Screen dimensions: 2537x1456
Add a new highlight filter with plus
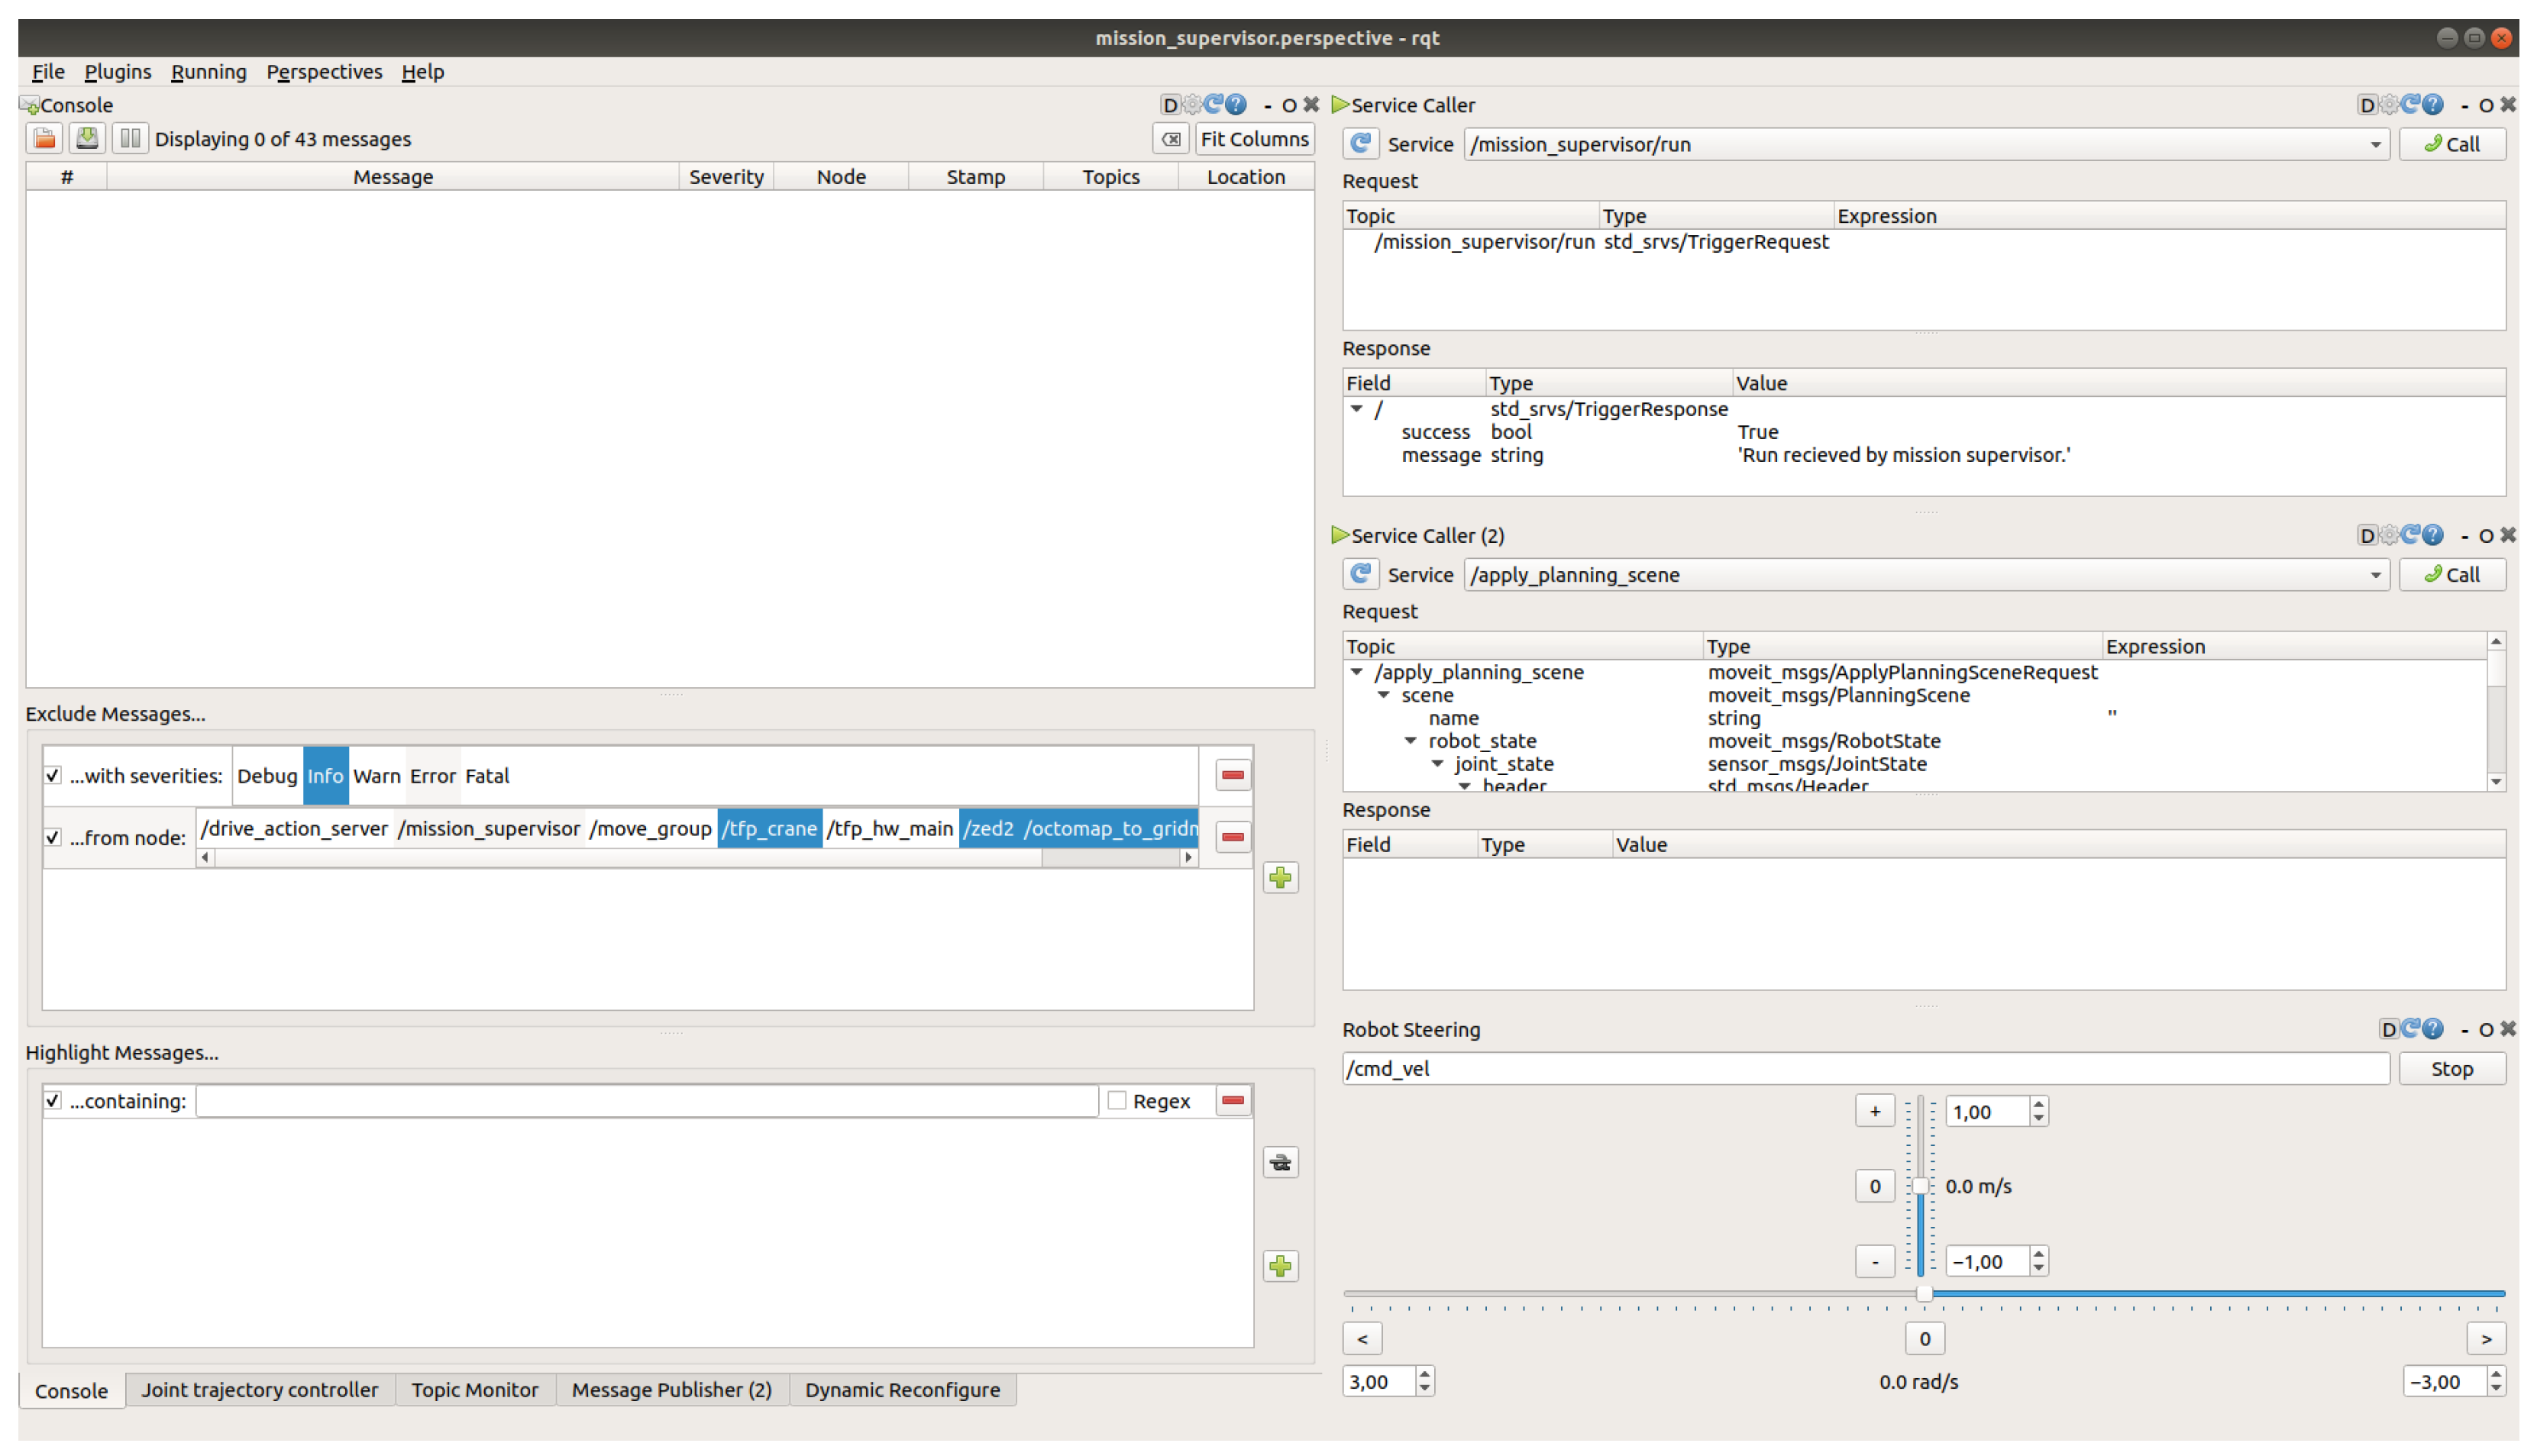(x=1280, y=1266)
